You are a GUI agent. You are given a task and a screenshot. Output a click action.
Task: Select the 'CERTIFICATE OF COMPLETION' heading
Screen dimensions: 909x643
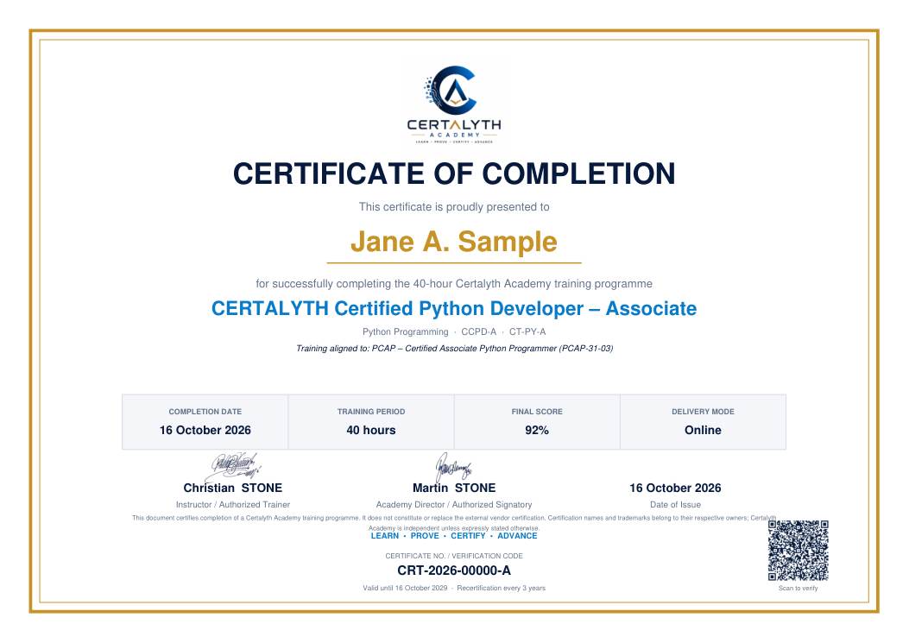click(454, 173)
